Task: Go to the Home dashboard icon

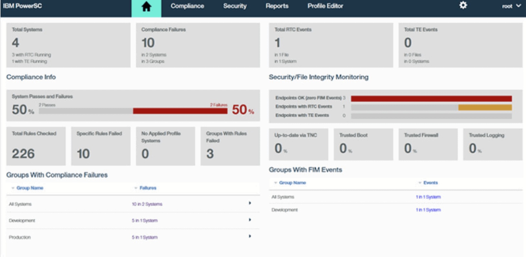Action: [146, 7]
